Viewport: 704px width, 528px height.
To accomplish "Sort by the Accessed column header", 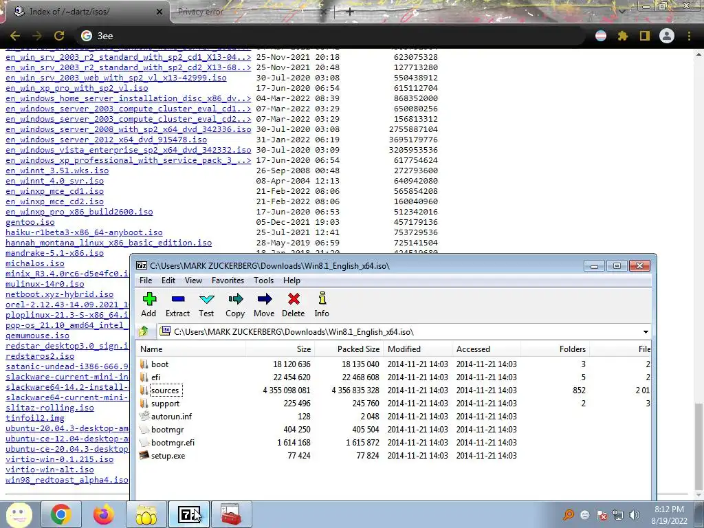I will click(x=487, y=349).
